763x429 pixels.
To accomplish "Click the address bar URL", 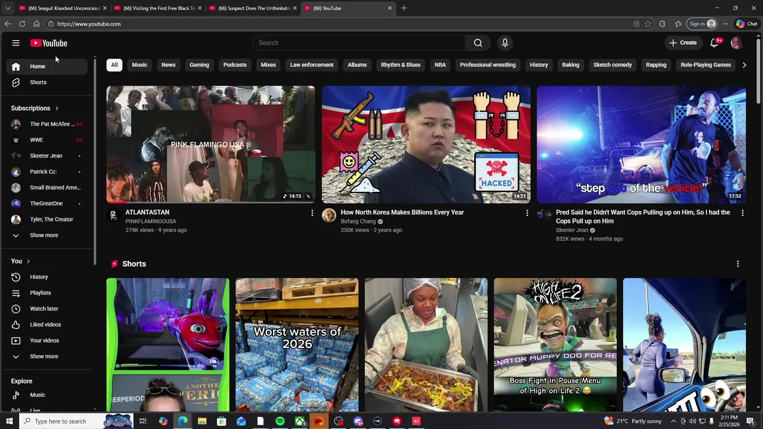I will coord(89,24).
